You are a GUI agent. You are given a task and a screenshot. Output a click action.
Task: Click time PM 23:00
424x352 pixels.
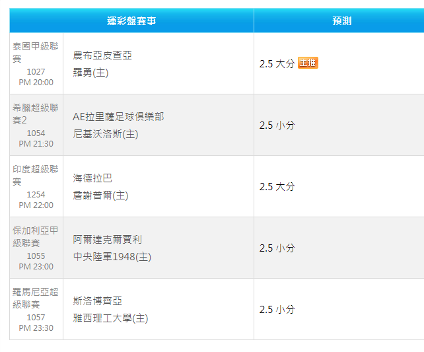coord(36,267)
